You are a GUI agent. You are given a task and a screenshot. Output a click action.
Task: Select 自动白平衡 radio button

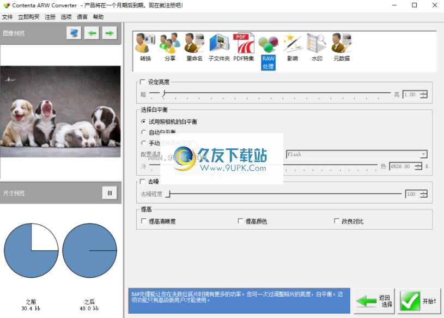click(x=144, y=133)
